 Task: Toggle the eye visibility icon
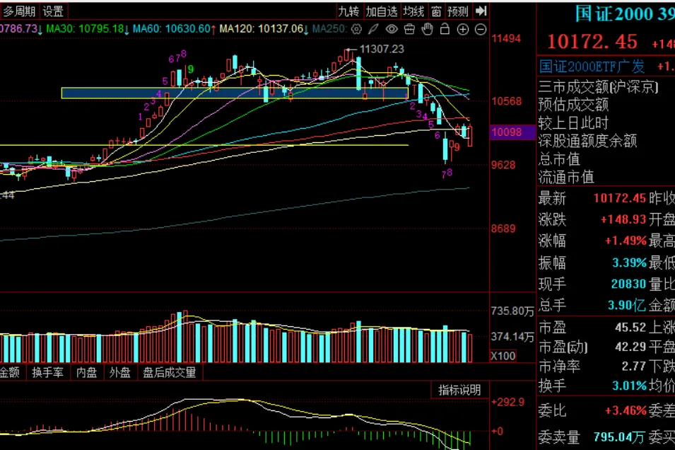tap(392, 29)
